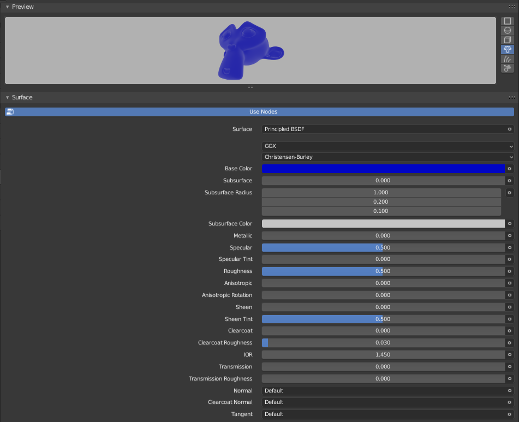Click the Sheen Tint slider
The height and width of the screenshot is (422, 519).
383,319
